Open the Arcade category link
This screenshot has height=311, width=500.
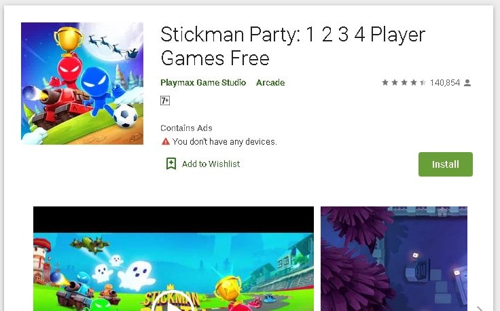click(270, 83)
